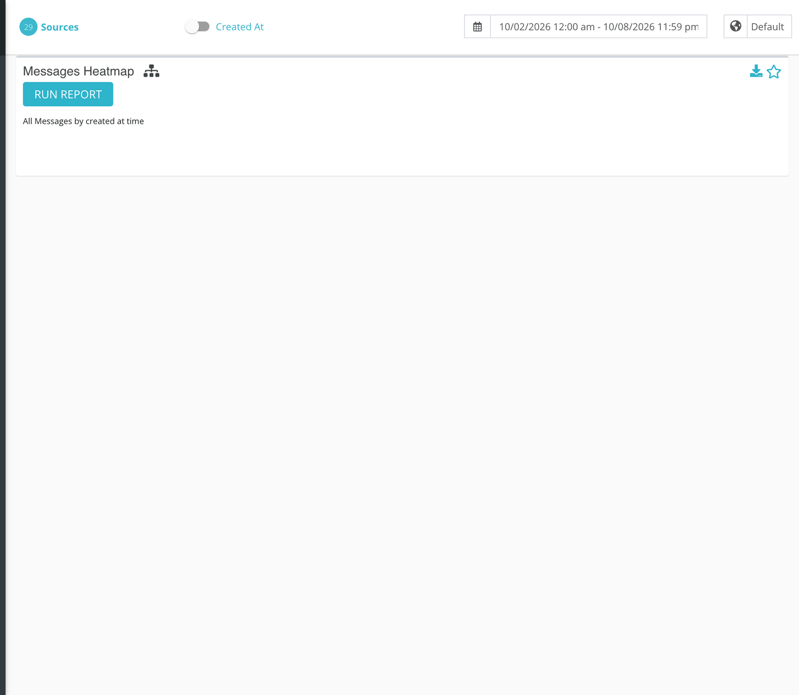Click the sitemap icon beside Messages Heatmap

(151, 71)
